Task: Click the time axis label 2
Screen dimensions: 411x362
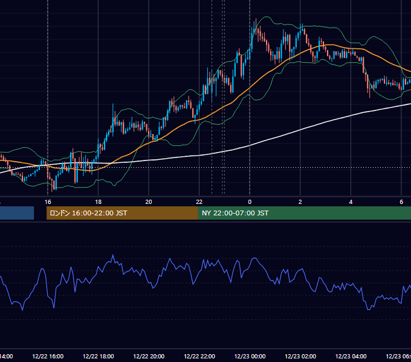Action: click(300, 202)
